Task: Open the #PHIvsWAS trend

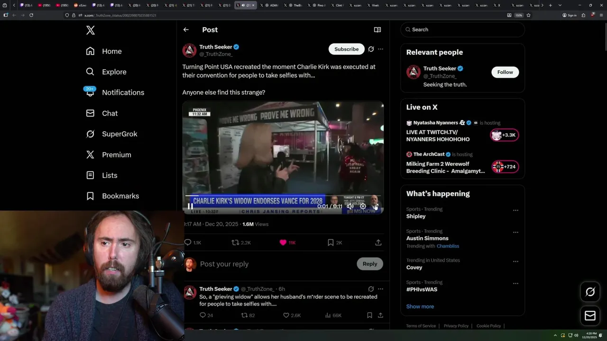Action: [422, 289]
